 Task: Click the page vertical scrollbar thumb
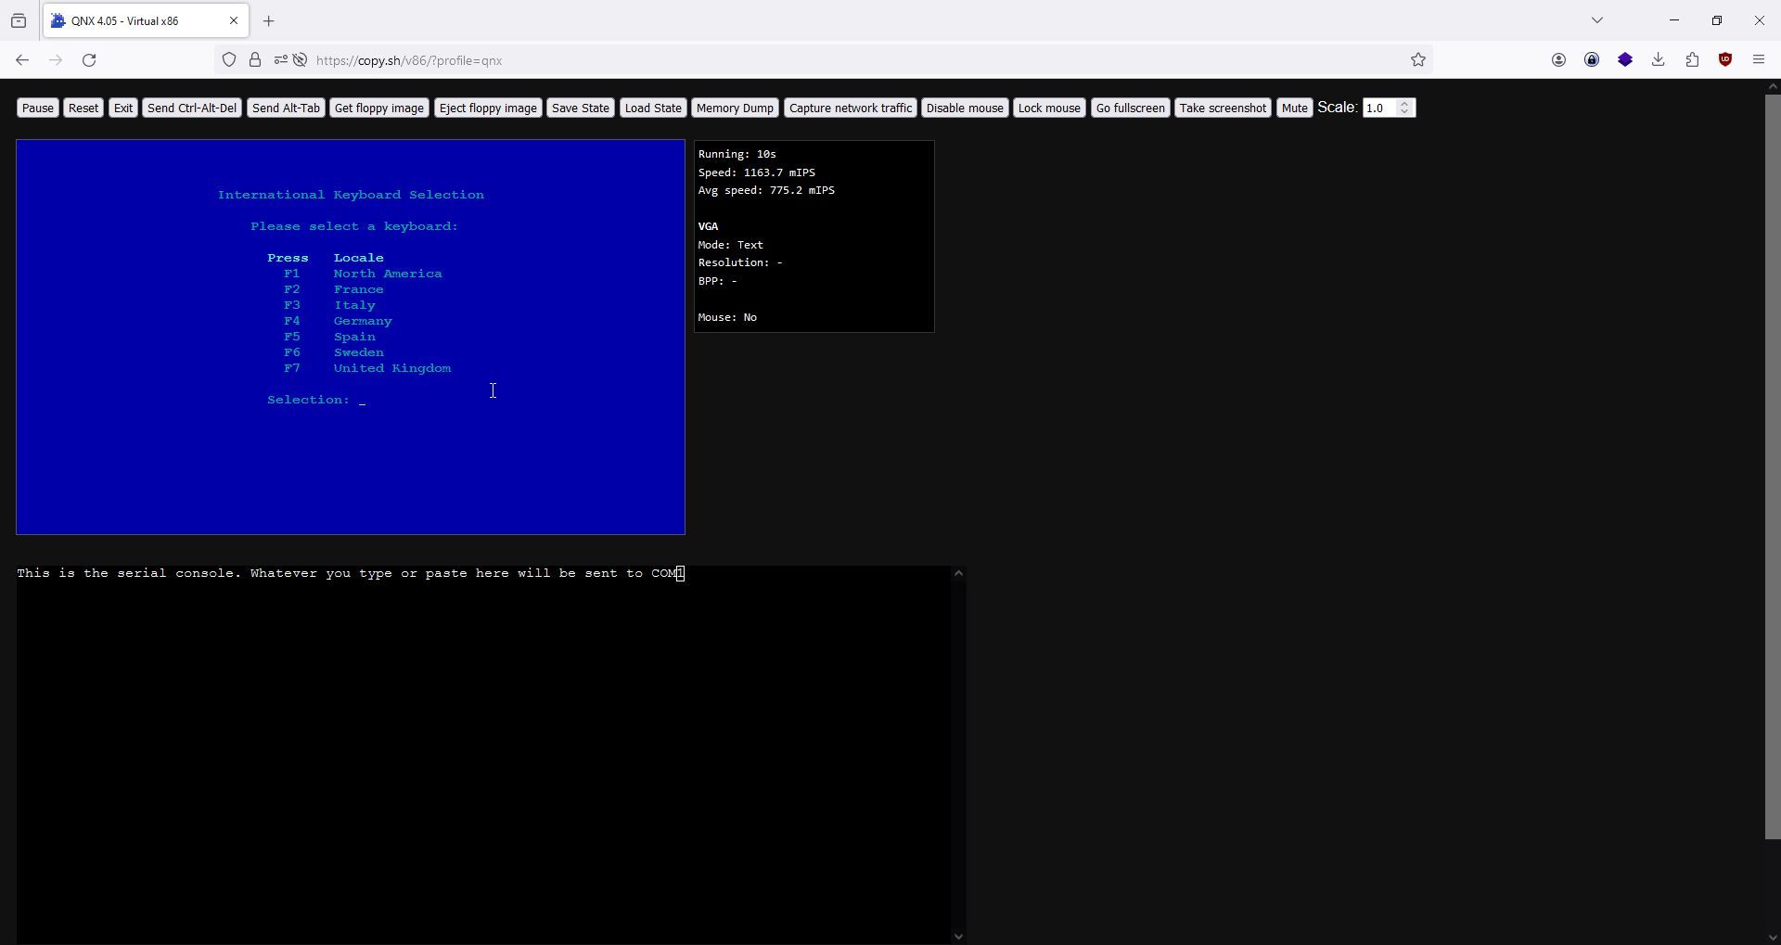pyautogui.click(x=1773, y=466)
